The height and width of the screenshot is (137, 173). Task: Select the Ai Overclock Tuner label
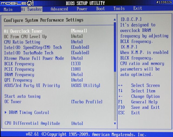(x=23, y=31)
